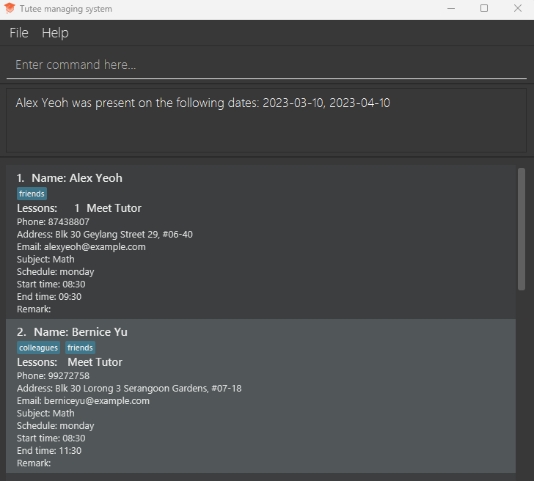Maximize the Tutee managing system window
The image size is (534, 481).
click(484, 9)
